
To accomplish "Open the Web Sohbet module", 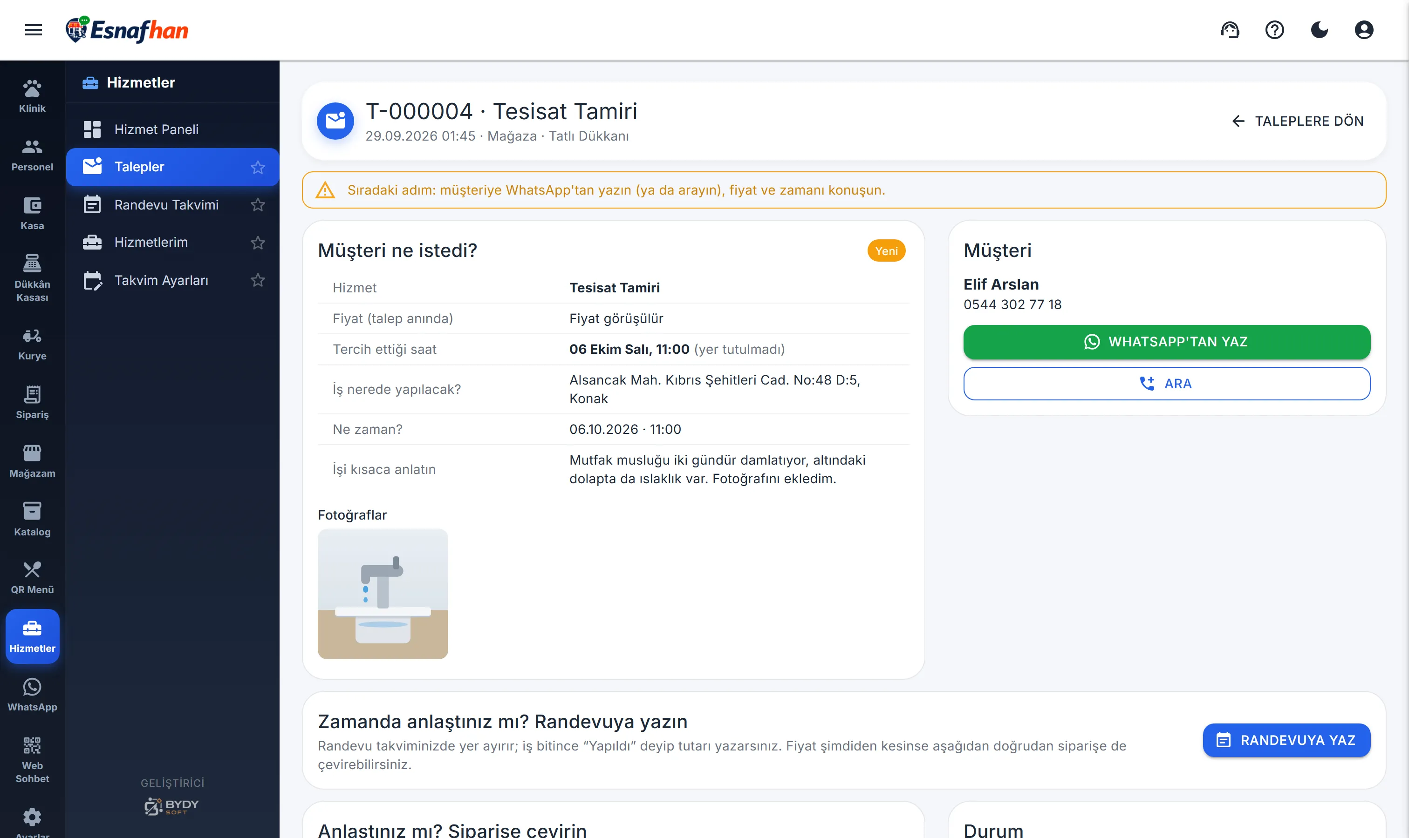I will (32, 759).
